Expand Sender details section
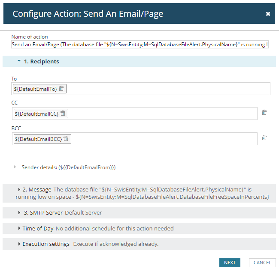Viewport: 279px width, 272px height. click(x=15, y=167)
